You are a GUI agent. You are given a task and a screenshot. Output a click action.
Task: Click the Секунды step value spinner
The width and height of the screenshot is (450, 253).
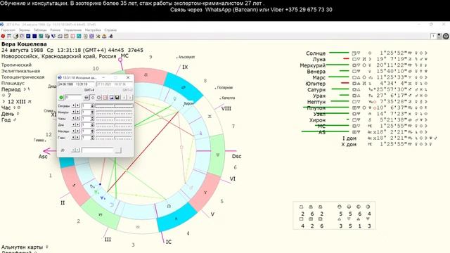[x=88, y=106]
